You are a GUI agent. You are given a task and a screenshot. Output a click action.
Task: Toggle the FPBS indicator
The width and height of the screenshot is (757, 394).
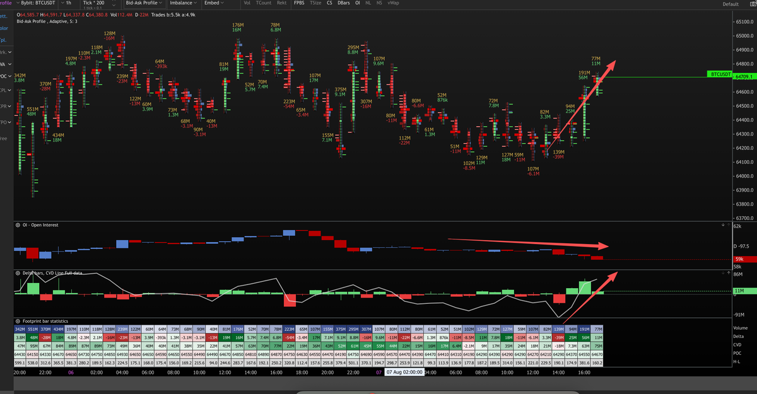(300, 3)
